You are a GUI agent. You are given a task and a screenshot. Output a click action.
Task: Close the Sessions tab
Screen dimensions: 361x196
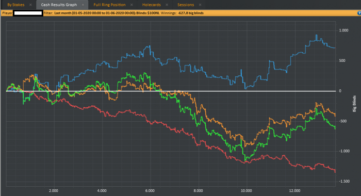coord(200,5)
